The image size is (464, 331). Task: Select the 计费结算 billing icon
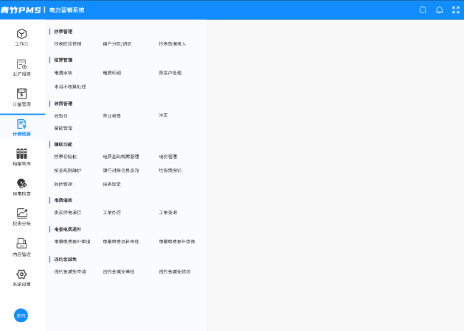[x=21, y=124]
